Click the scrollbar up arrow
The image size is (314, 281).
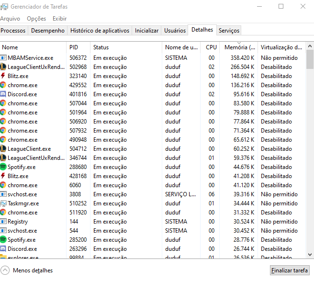tap(310, 46)
